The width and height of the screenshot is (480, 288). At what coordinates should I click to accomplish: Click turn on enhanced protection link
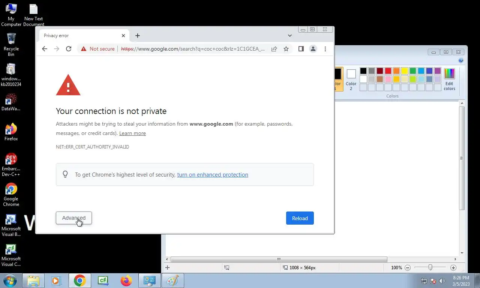click(213, 175)
